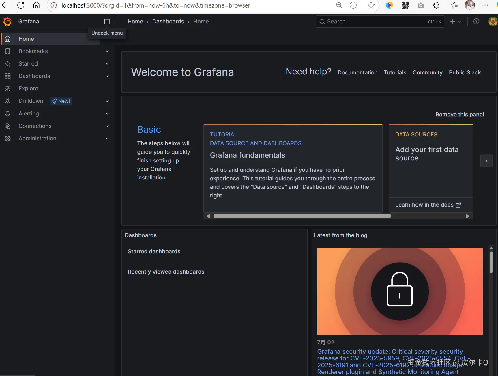This screenshot has height=376, width=498.
Task: Focus the Grafana search box
Action: pos(380,22)
